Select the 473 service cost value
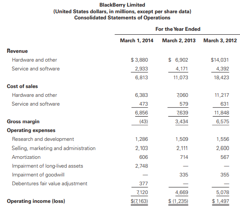 pos(143,104)
